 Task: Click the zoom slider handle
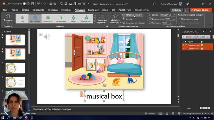click(191, 114)
